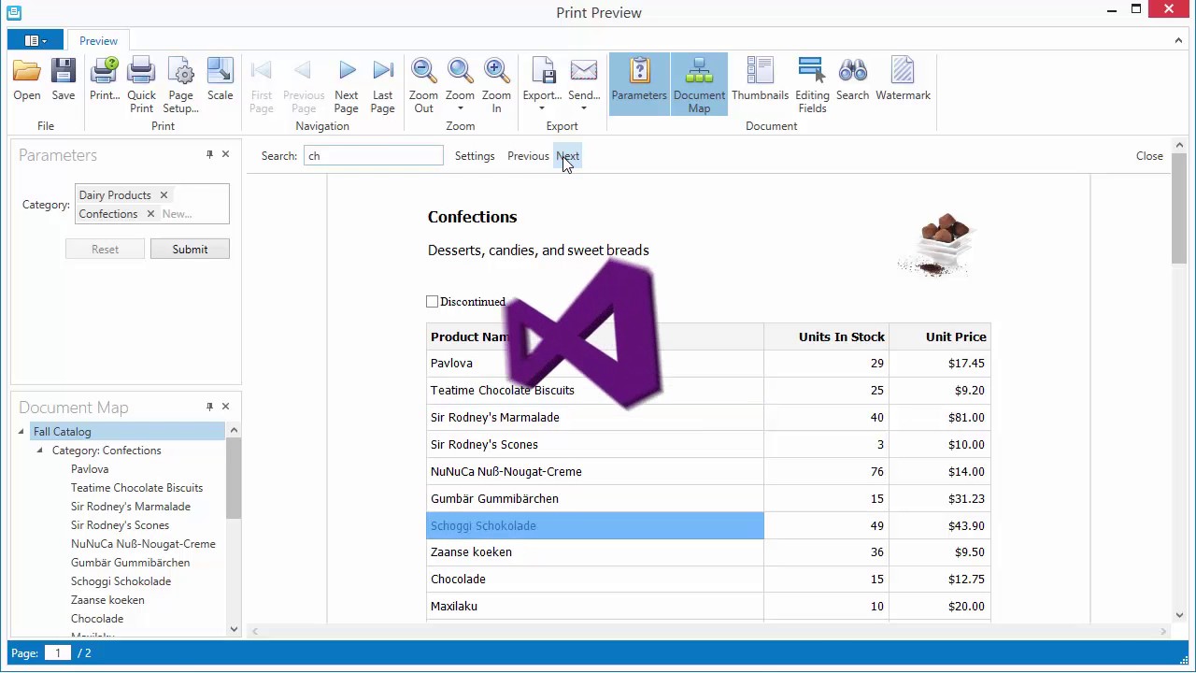This screenshot has height=673, width=1196.
Task: Pin the Document Map panel
Action: (209, 407)
